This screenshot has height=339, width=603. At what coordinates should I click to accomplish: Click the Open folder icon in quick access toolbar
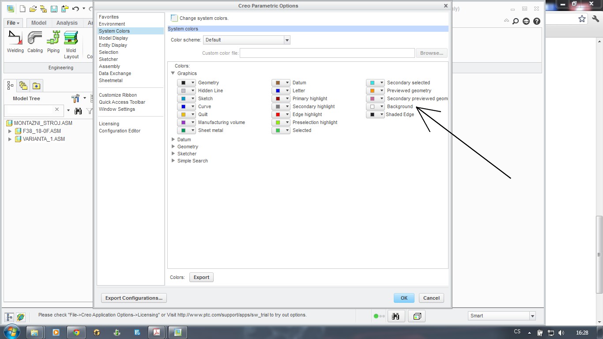point(33,8)
